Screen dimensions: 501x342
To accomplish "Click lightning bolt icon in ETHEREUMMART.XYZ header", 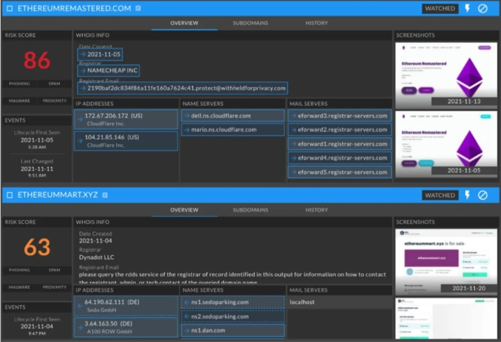I will [467, 195].
